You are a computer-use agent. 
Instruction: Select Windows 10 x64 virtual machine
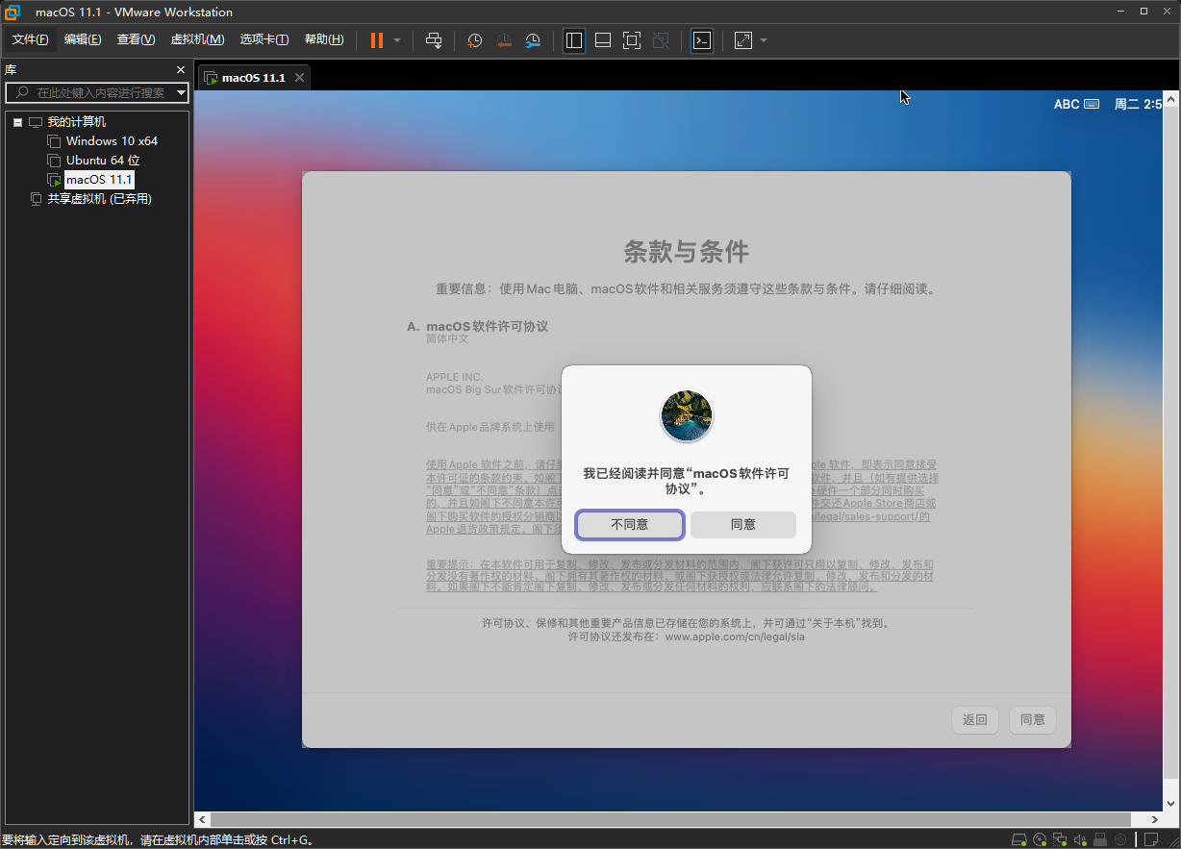coord(112,141)
